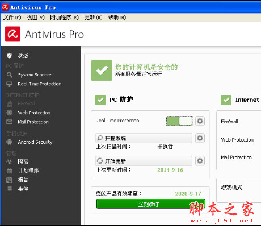This screenshot has height=227, width=261.
Task: Click the PC 防护 green checkmark
Action: click(100, 100)
